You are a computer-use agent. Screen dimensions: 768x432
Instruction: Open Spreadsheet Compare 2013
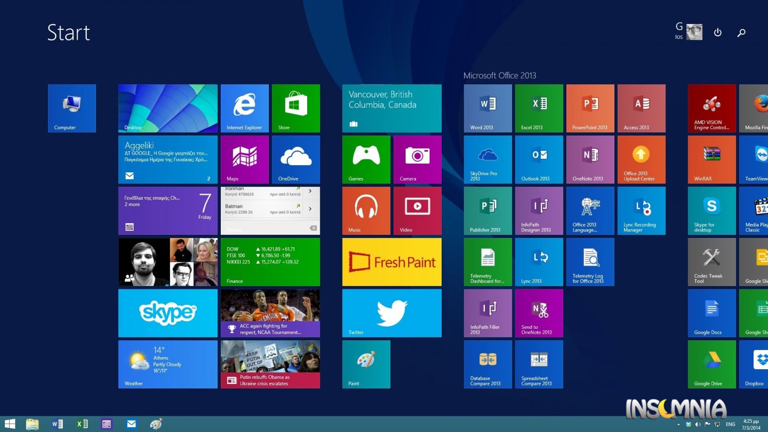pos(539,364)
